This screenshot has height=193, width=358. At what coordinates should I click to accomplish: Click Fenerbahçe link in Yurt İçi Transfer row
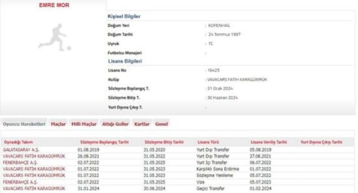point(20,162)
